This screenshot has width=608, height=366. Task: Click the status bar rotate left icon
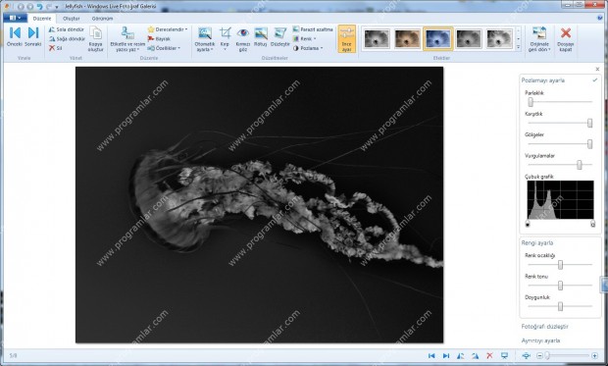pos(460,355)
